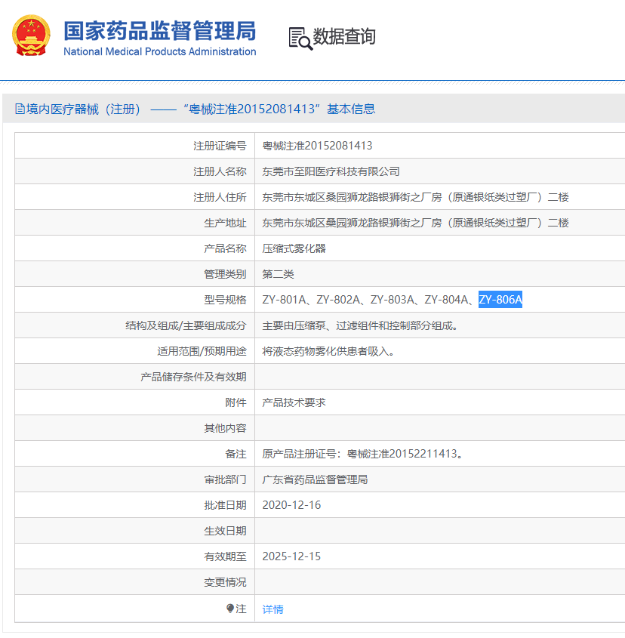Screen dimensions: 625x638
Task: Click the 审批部门 label cell
Action: click(x=134, y=479)
